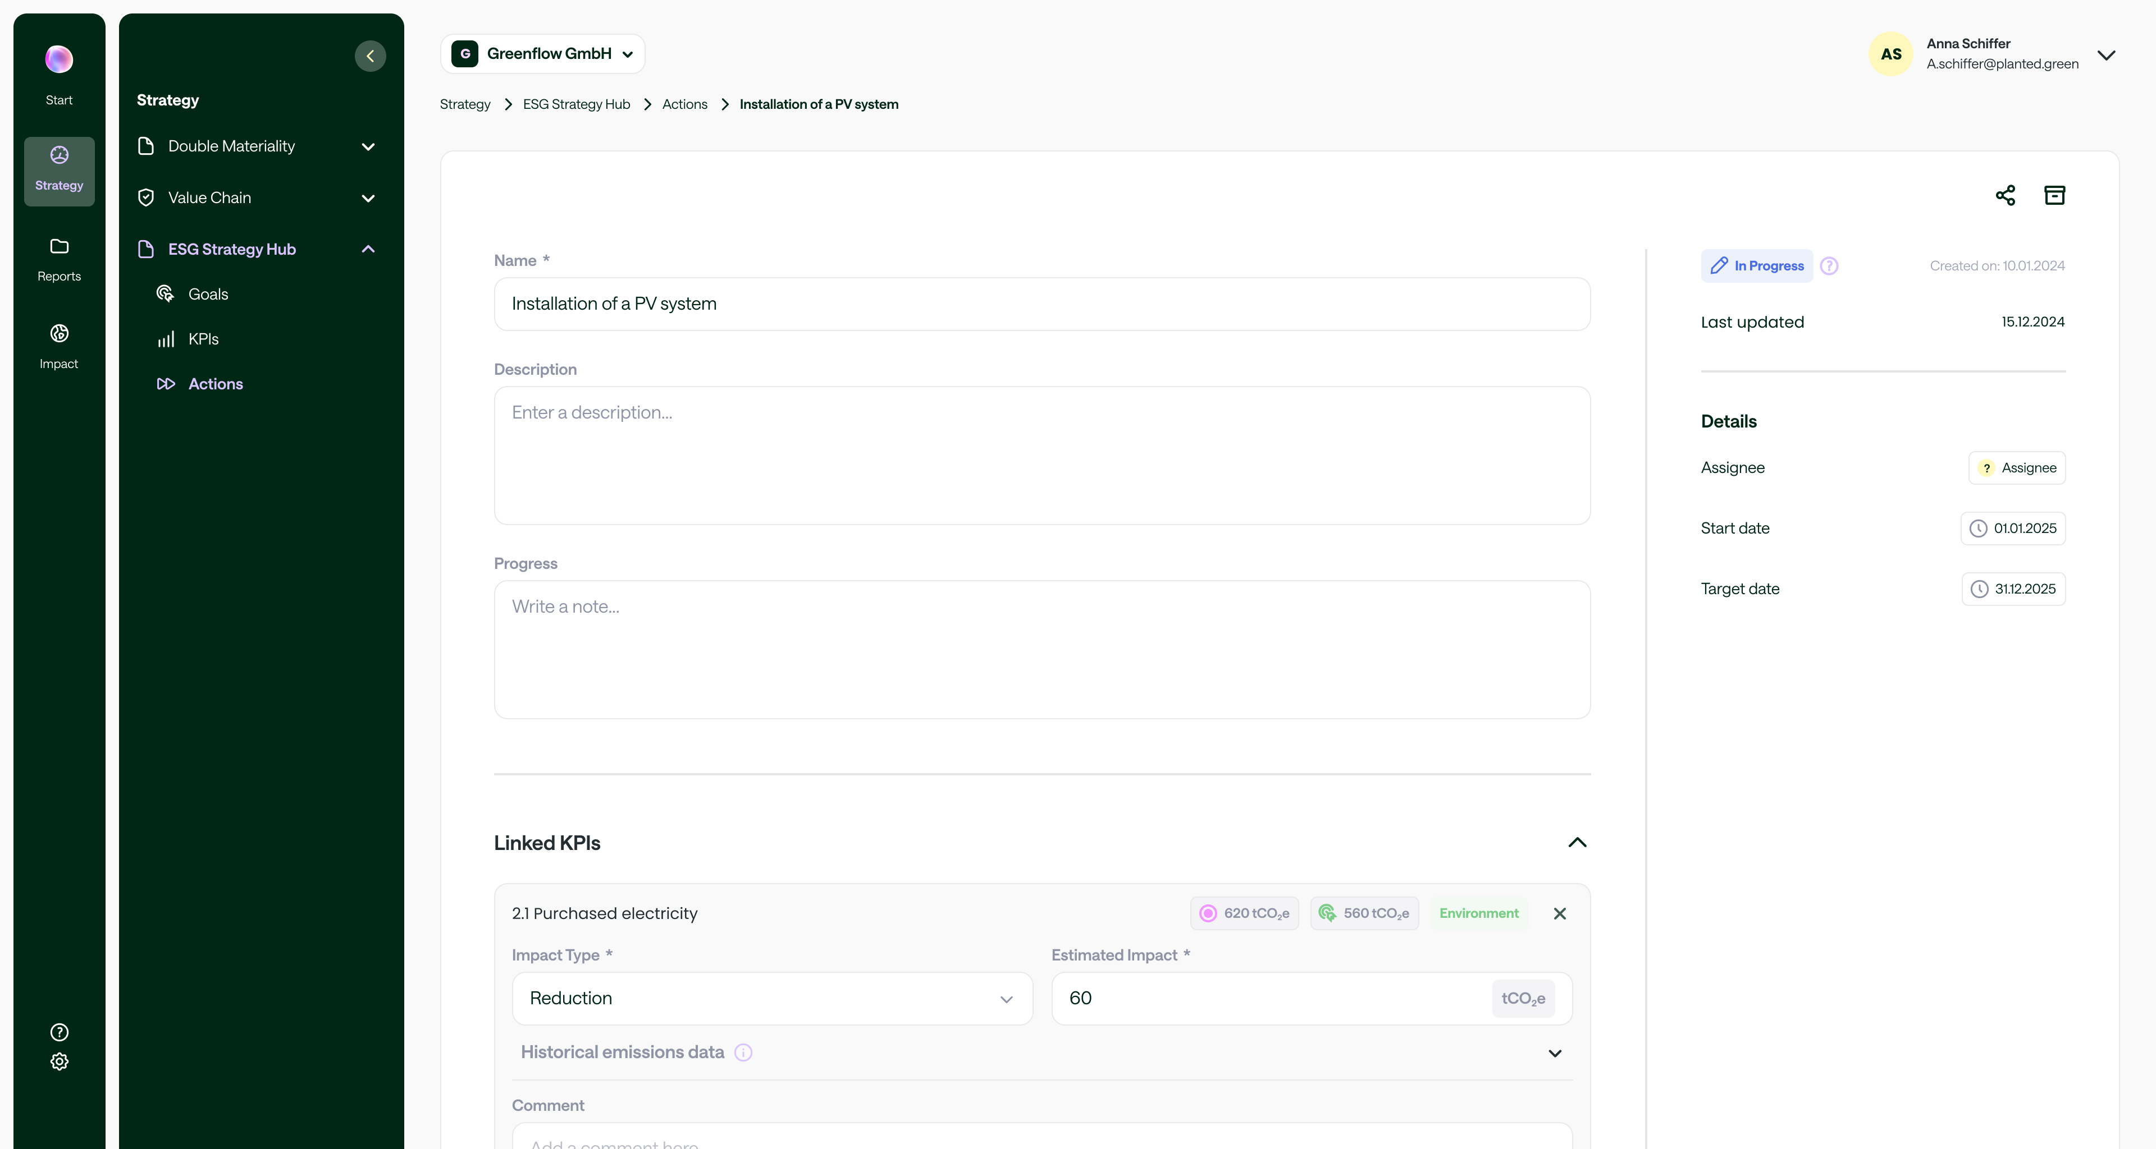
Task: Expand Historical emissions data chevron
Action: [1555, 1053]
